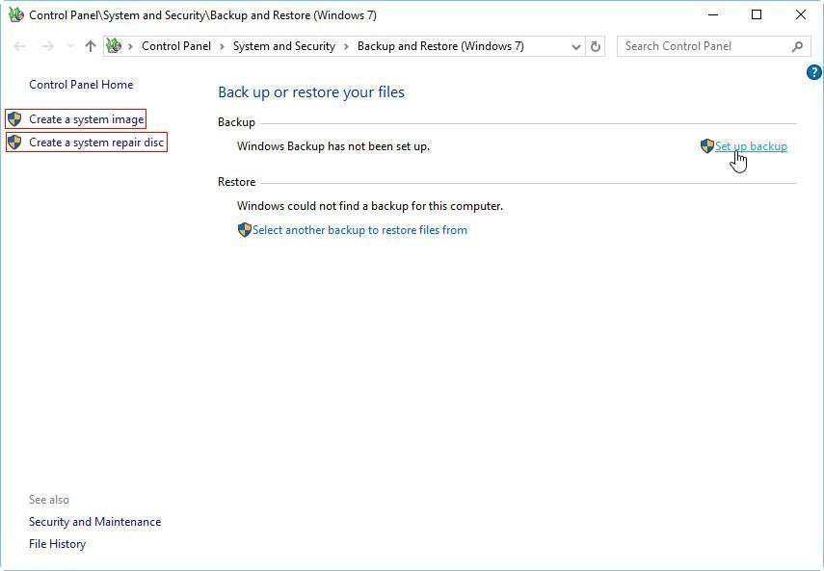
Task: Close the Backup and Restore window
Action: click(800, 14)
